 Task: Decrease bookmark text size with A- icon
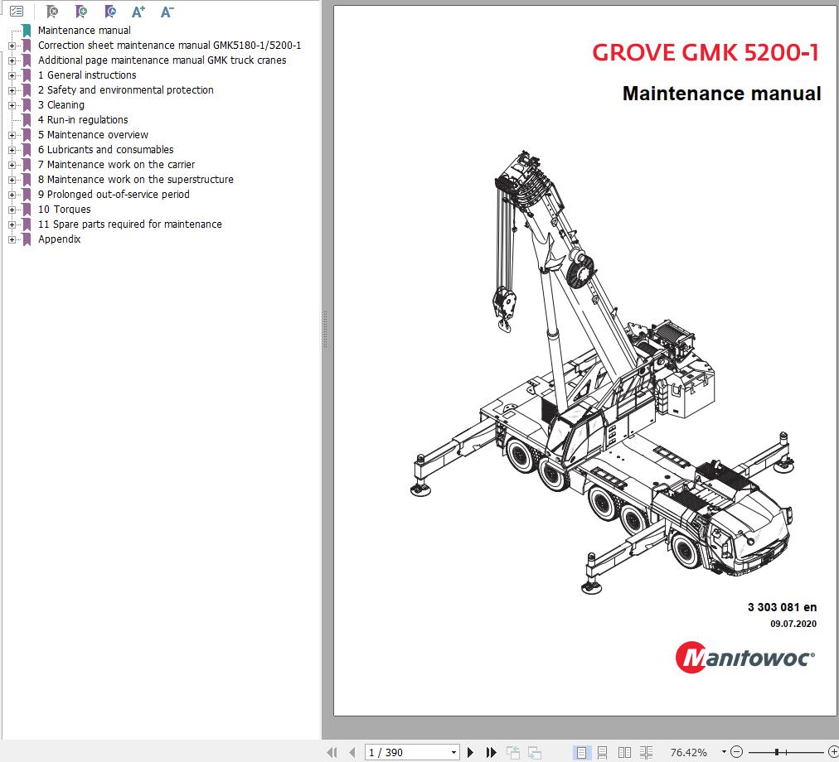point(167,11)
